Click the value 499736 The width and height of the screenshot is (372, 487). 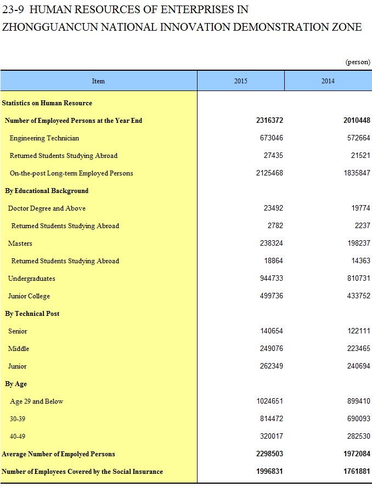[272, 296]
